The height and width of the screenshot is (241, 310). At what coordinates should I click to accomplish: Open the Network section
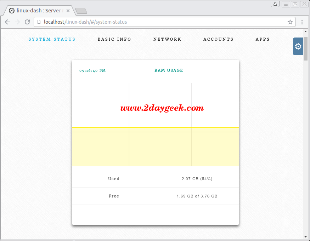167,39
